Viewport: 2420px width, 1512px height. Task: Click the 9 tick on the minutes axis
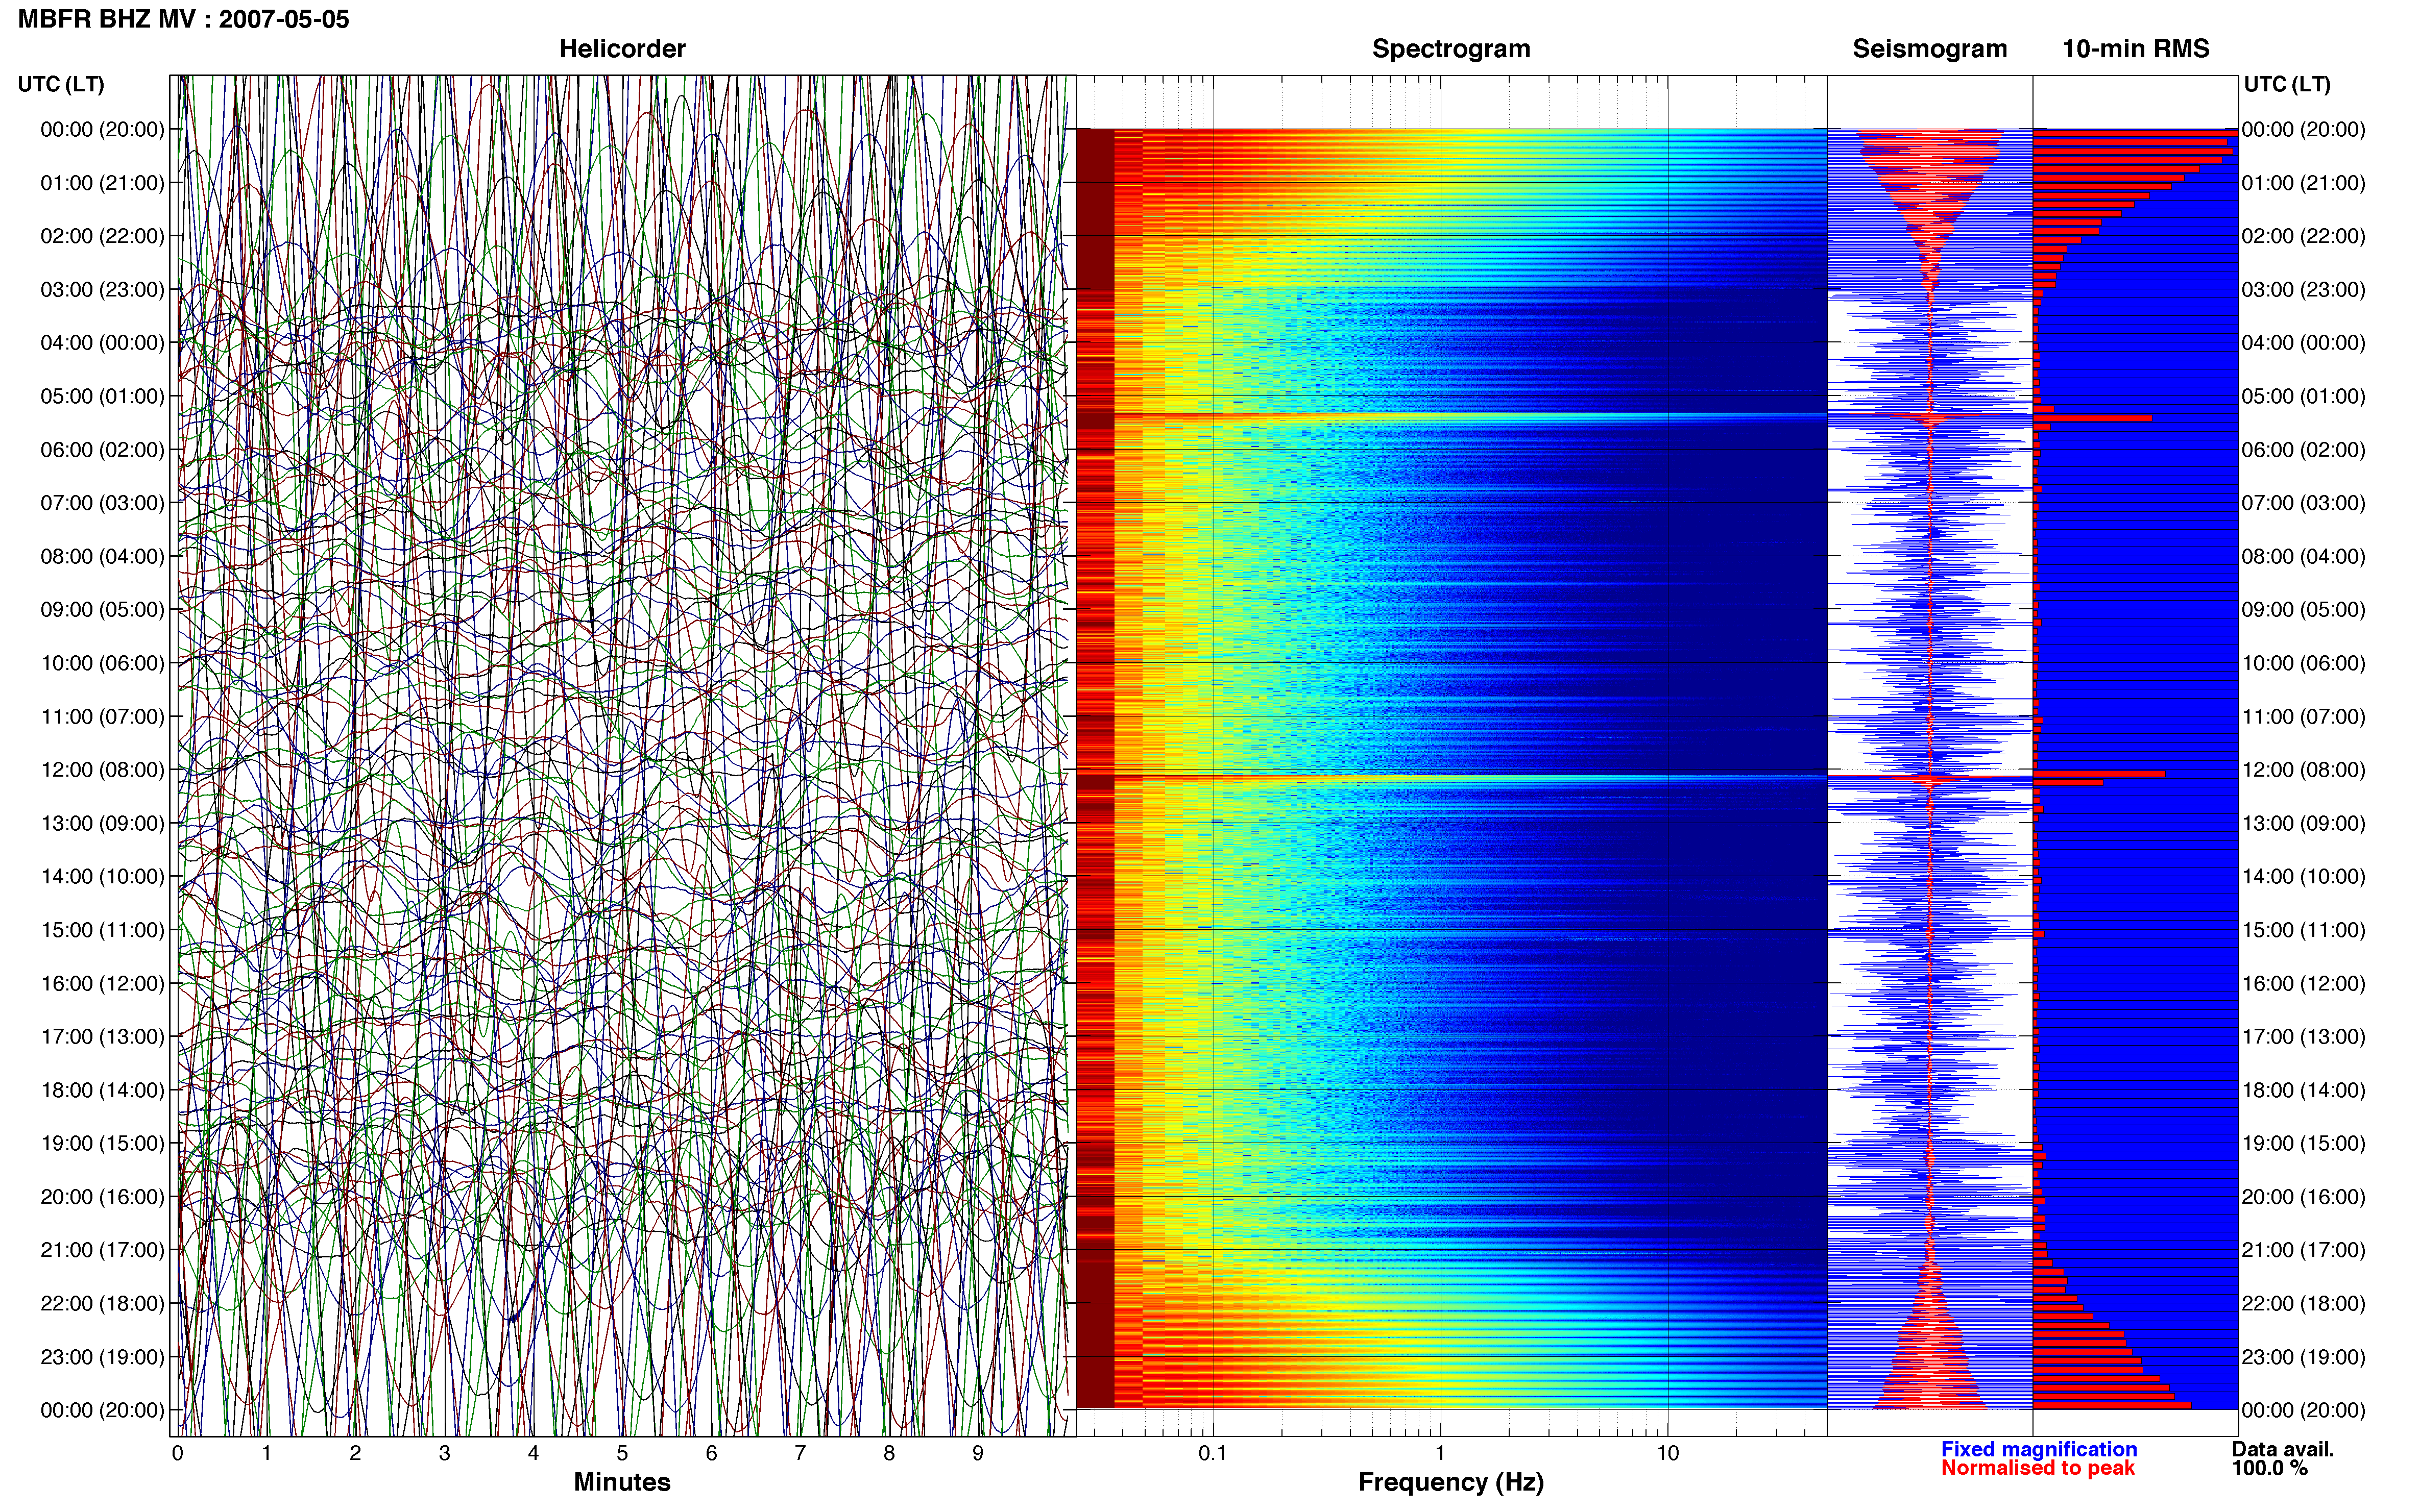click(977, 1453)
